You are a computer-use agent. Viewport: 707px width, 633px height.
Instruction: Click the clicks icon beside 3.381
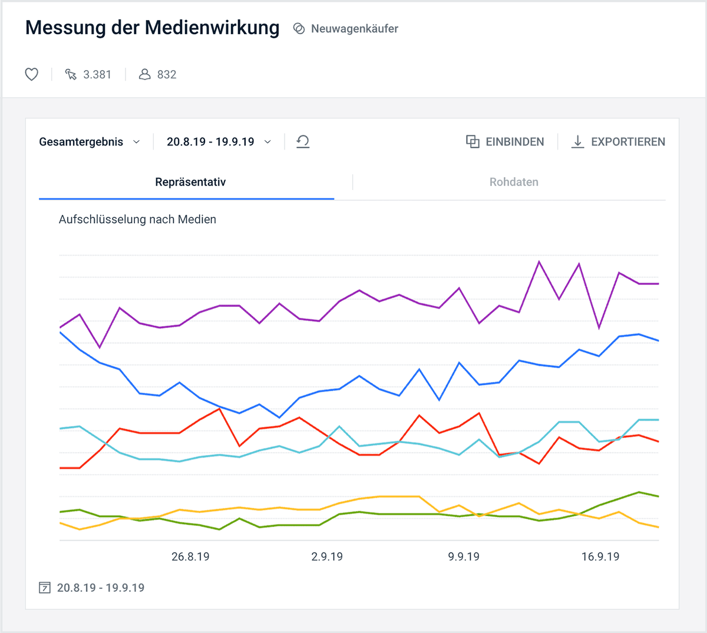click(71, 74)
